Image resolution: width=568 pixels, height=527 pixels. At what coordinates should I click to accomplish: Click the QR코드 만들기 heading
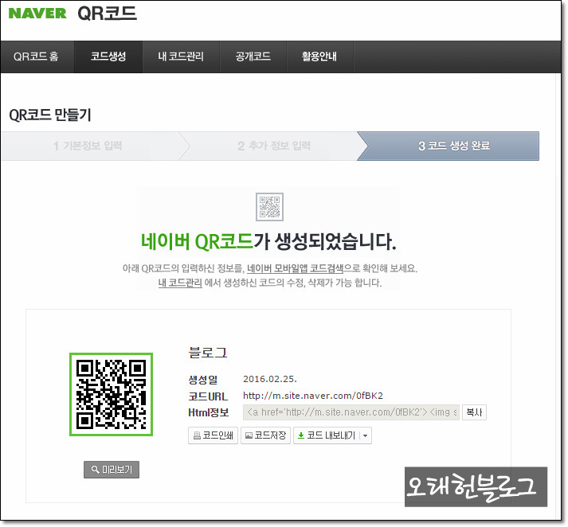50,115
